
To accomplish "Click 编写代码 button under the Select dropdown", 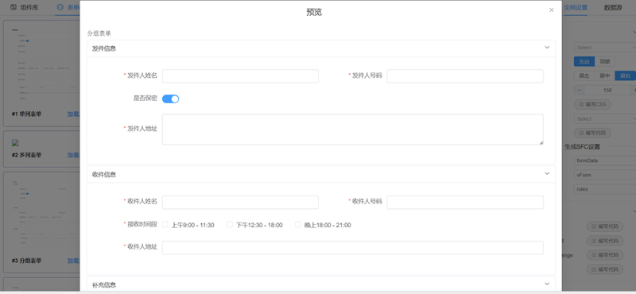I will tap(592, 133).
